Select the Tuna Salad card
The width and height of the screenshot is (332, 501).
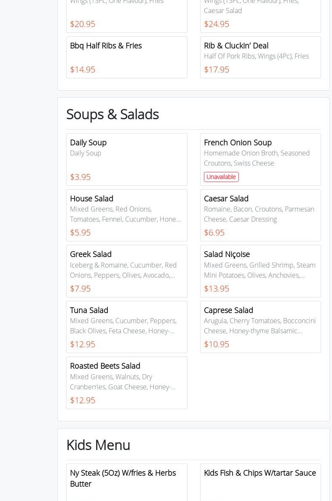[126, 327]
